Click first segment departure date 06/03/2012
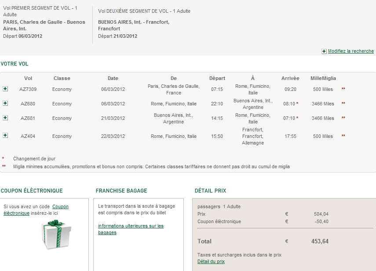This screenshot has width=376, height=271. point(30,36)
